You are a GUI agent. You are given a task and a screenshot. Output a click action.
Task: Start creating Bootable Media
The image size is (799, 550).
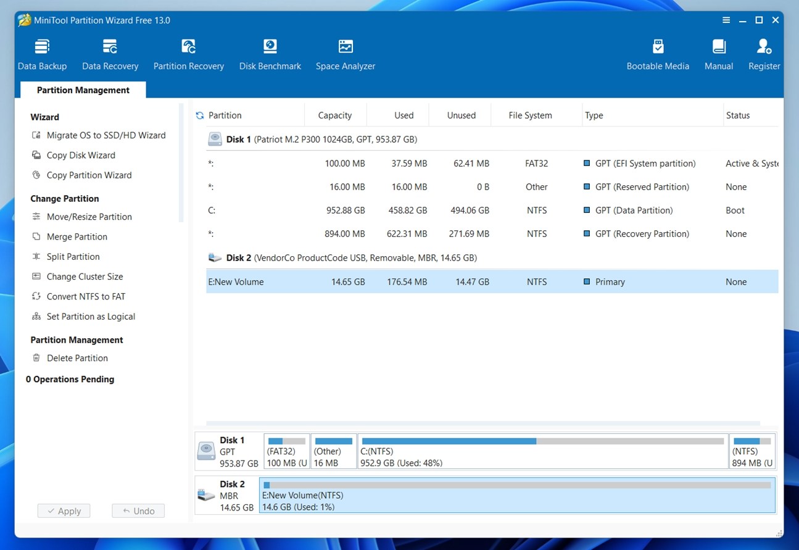tap(658, 54)
